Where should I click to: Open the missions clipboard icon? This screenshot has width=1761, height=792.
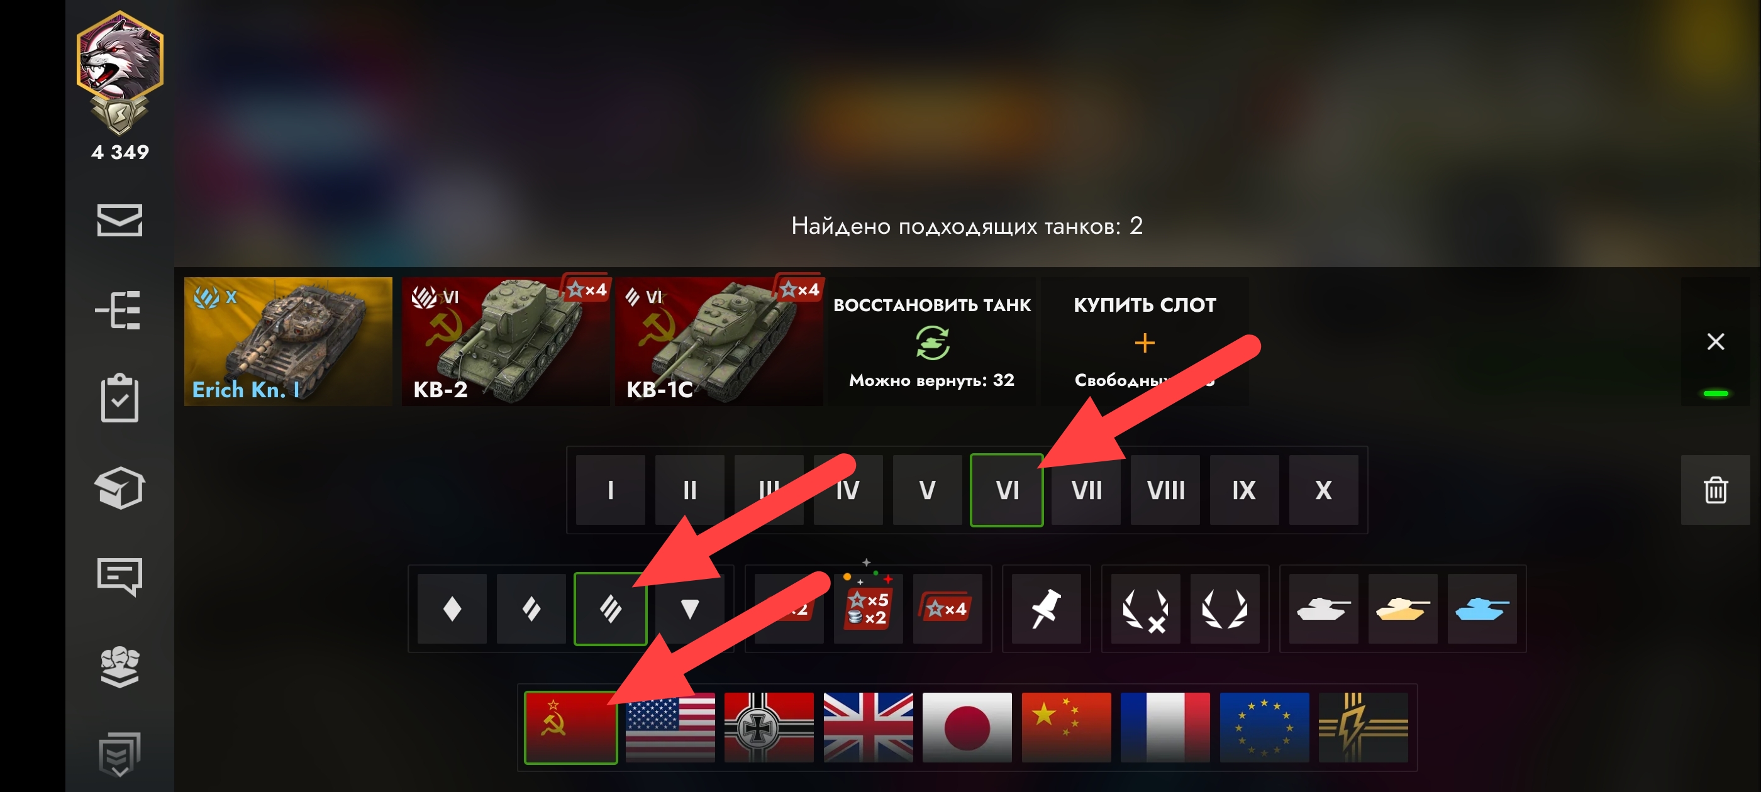pos(119,398)
